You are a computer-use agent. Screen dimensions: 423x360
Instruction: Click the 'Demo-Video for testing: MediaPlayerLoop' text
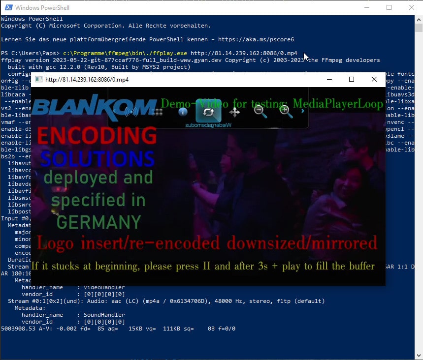(272, 104)
